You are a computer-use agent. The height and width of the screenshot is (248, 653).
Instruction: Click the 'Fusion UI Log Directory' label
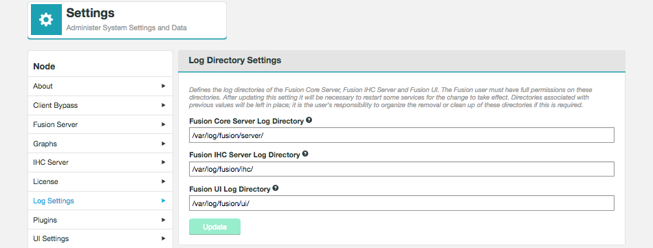230,189
